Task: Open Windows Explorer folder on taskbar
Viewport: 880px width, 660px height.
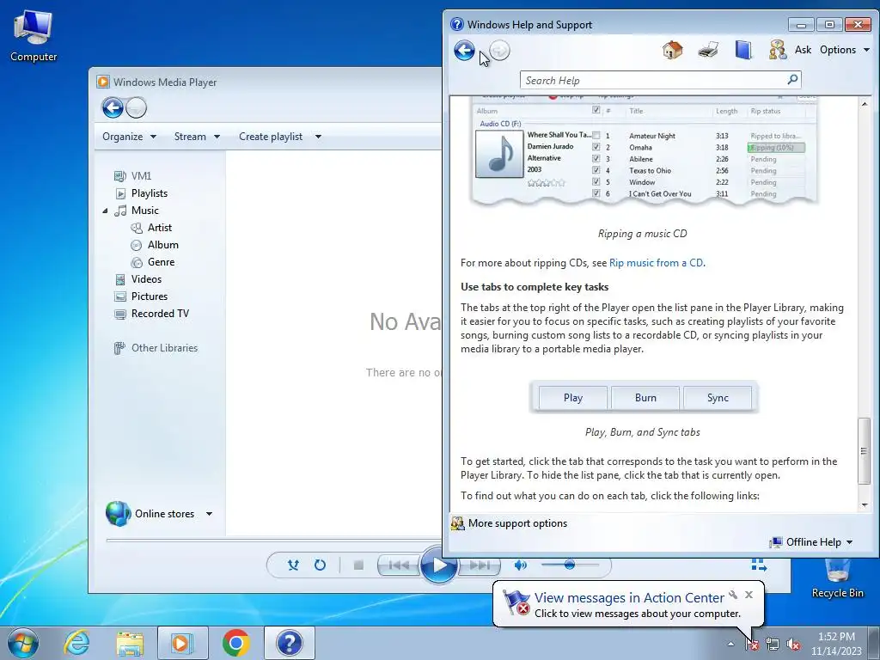Action: [x=130, y=643]
